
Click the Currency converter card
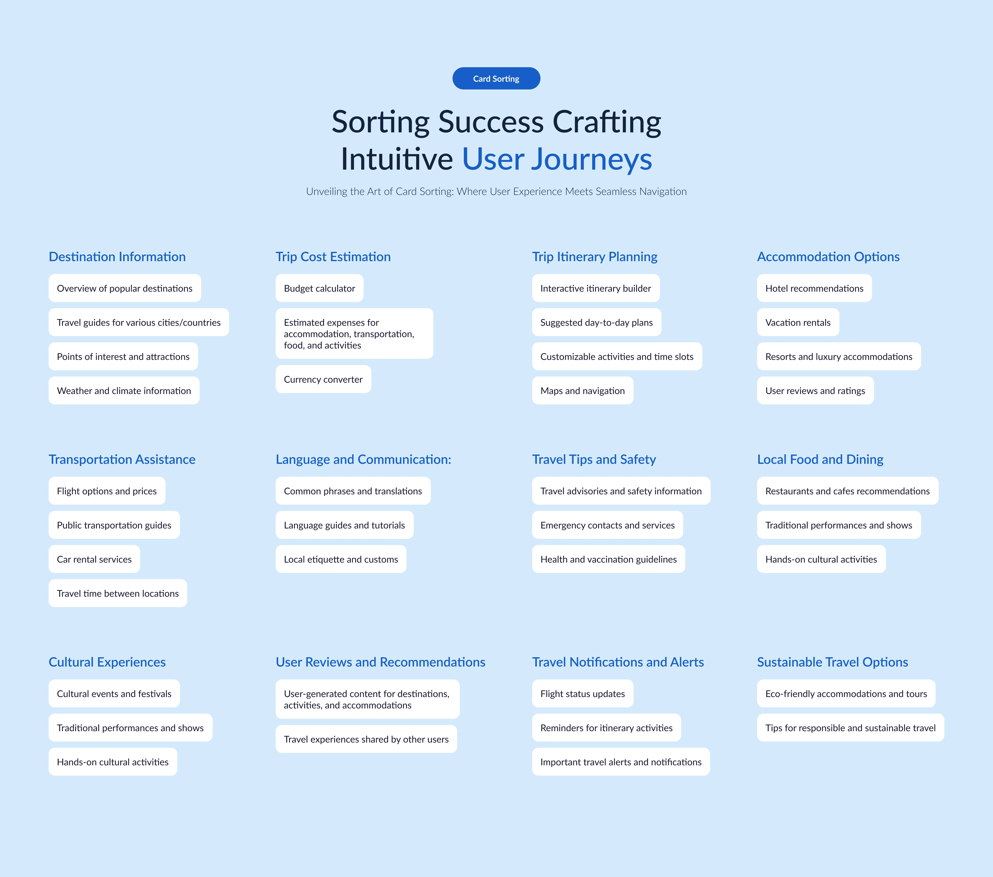click(323, 379)
